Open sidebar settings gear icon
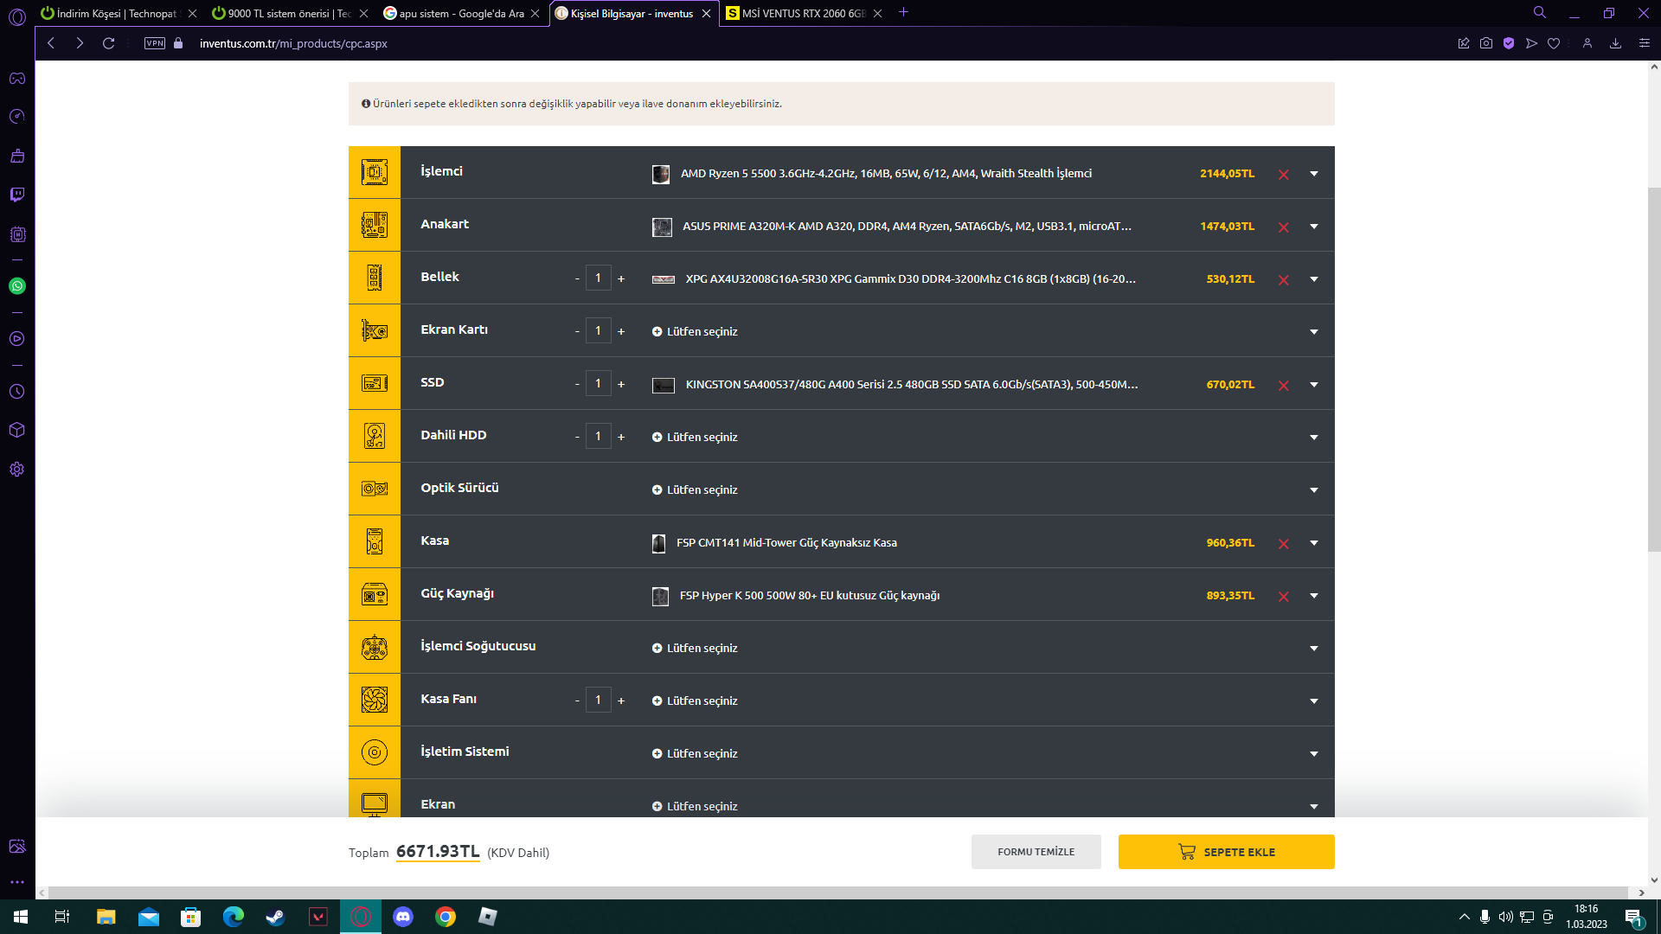The image size is (1661, 934). pos(17,470)
